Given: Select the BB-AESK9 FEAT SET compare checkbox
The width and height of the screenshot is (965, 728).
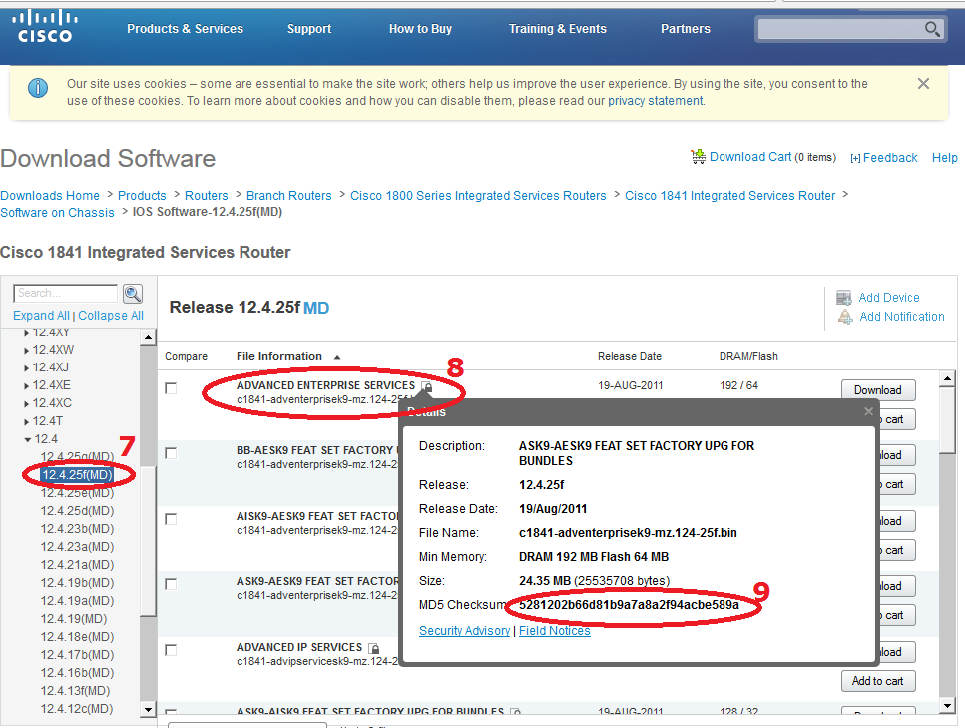Looking at the screenshot, I should click(x=171, y=453).
